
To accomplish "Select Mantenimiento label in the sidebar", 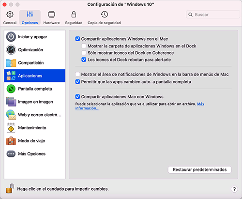I will (x=32, y=128).
